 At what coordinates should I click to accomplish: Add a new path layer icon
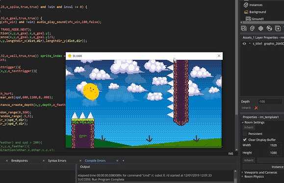(x=269, y=28)
